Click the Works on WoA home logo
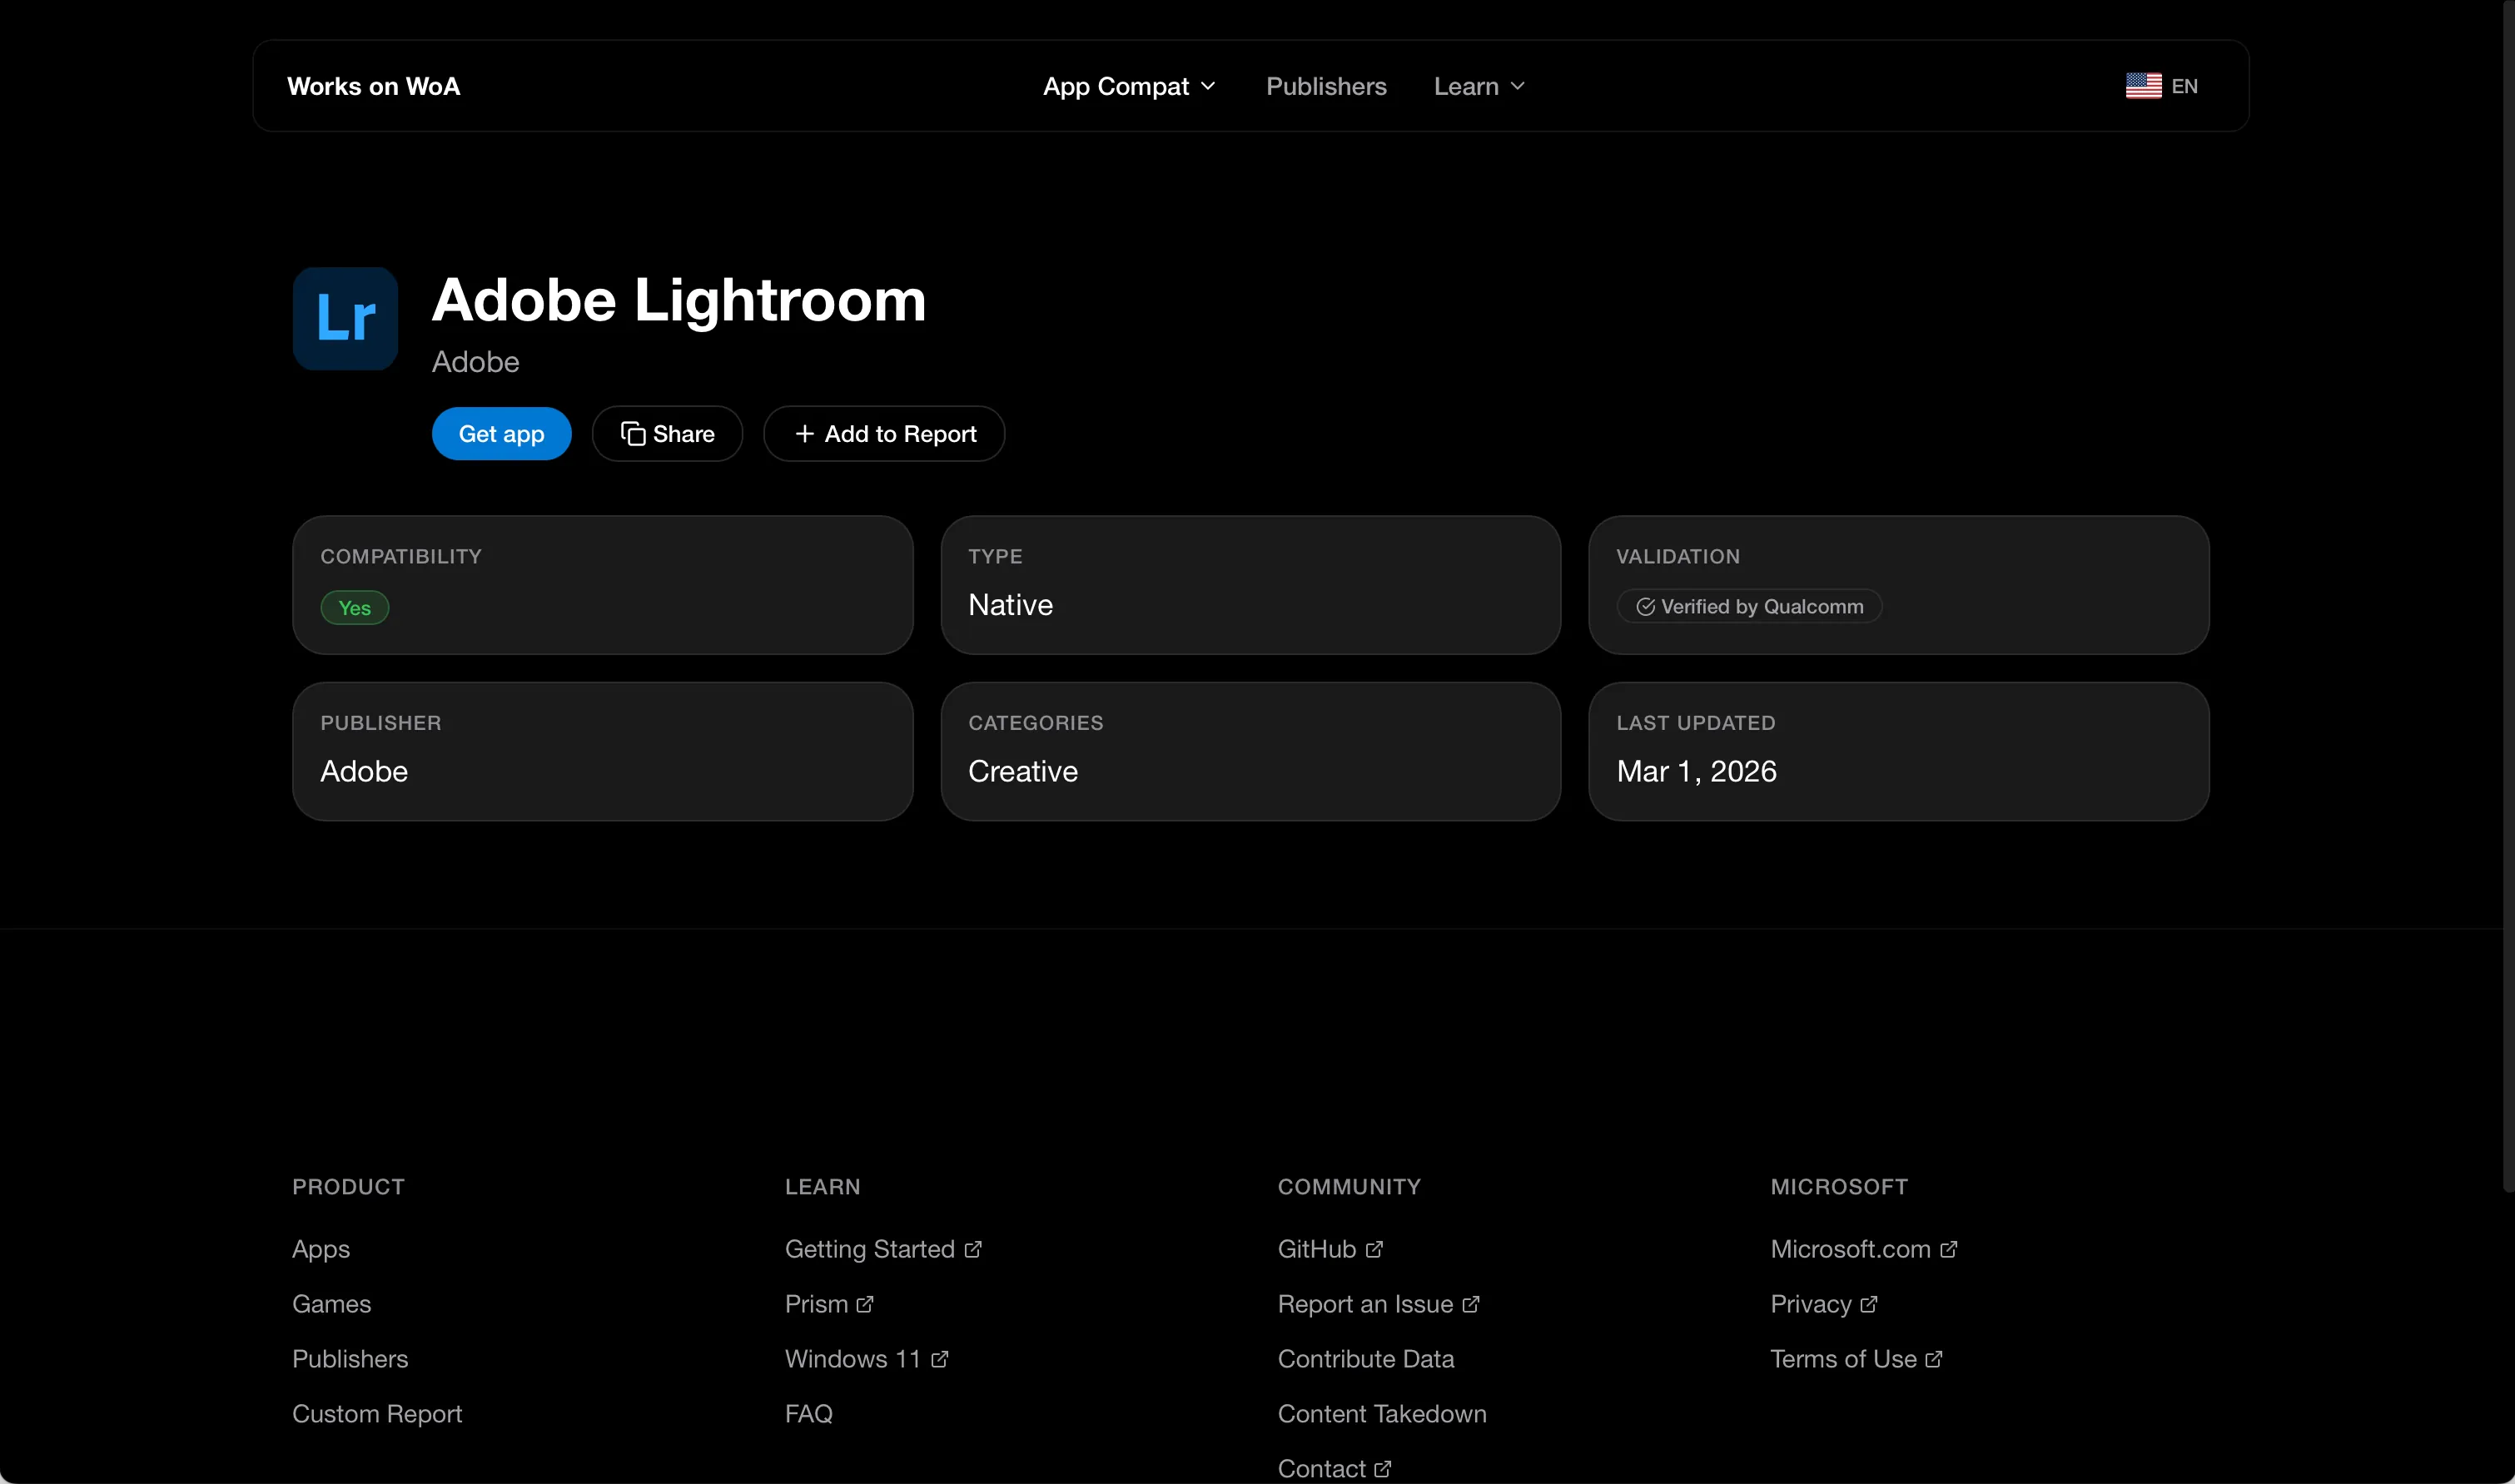 tap(373, 87)
